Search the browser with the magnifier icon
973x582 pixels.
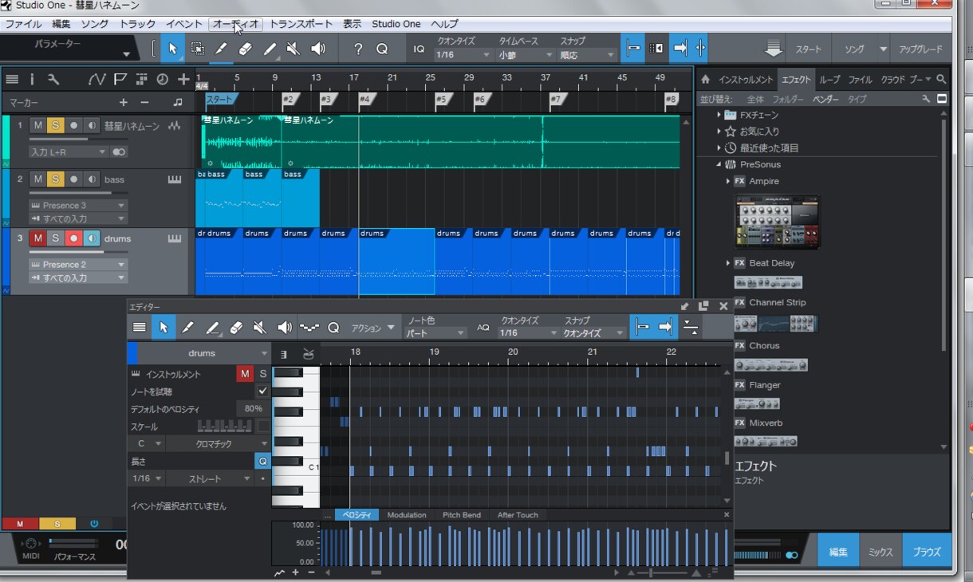941,80
